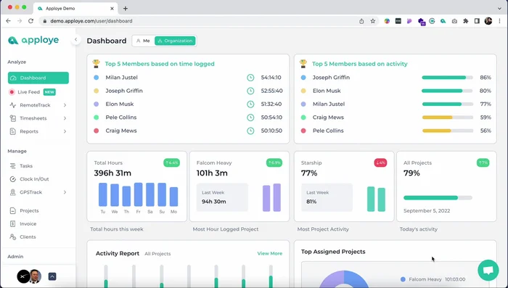Click the Timesheets sidebar icon
This screenshot has width=508, height=288.
pyautogui.click(x=12, y=118)
